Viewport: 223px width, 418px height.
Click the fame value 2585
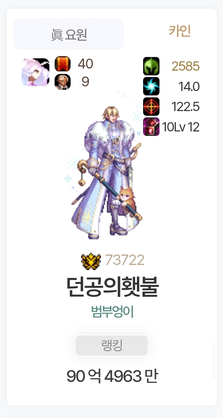click(186, 66)
